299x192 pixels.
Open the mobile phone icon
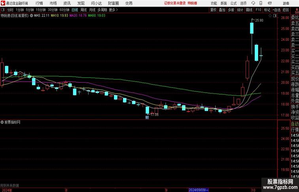click(261, 3)
